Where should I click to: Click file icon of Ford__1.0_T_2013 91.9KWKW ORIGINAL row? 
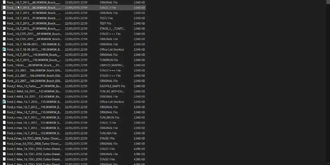click(x=4, y=13)
